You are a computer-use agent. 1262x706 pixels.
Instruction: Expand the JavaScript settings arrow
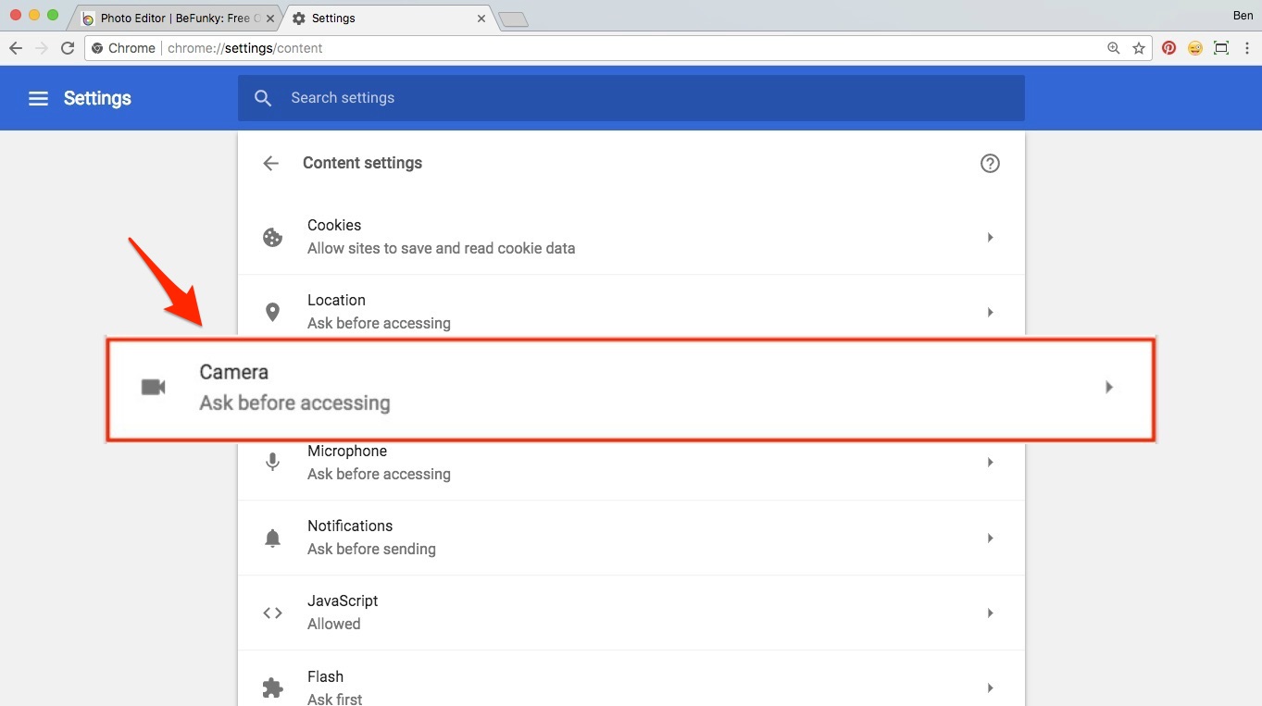coord(990,613)
